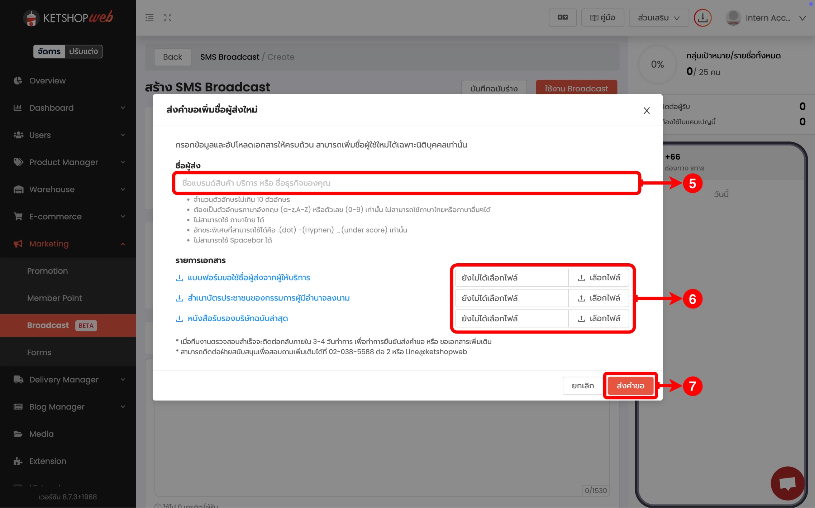
Task: Select the จัดการ mode toggle
Action: tap(49, 51)
